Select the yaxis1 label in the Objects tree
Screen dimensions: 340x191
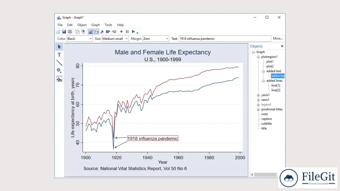pyautogui.click(x=265, y=95)
